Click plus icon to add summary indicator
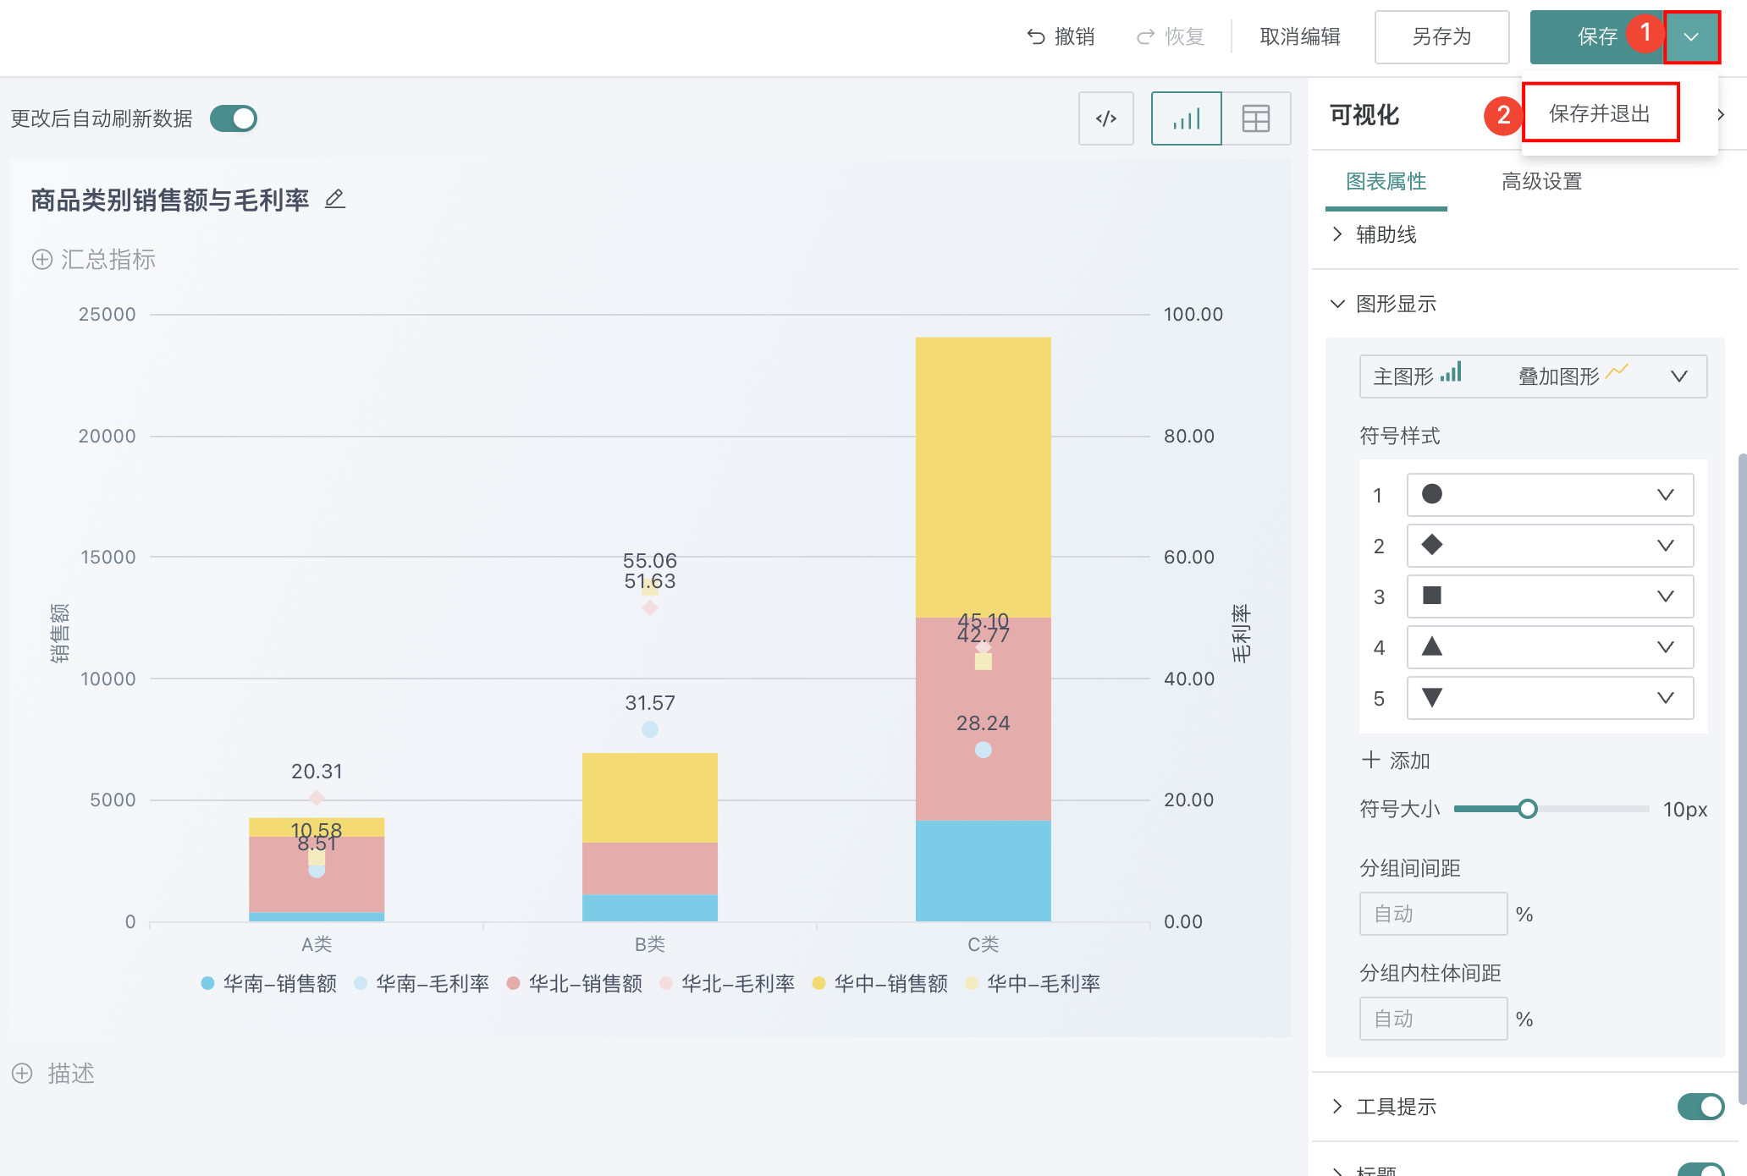This screenshot has height=1176, width=1747. pos(41,259)
